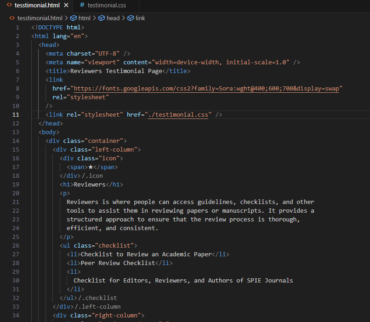Click the /.icon text after closing div
Screen dimensions: 370x322
pyautogui.click(x=92, y=176)
